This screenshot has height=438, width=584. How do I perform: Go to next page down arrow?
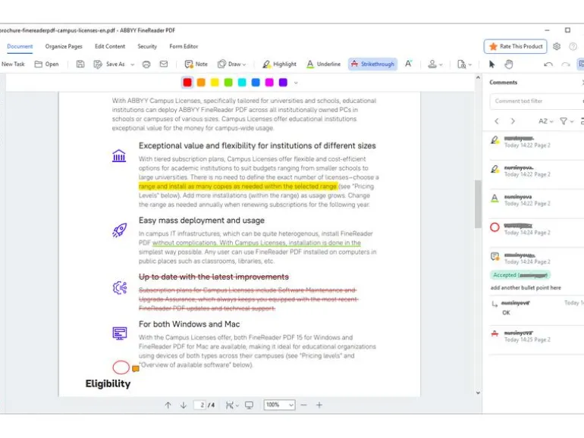coord(184,405)
